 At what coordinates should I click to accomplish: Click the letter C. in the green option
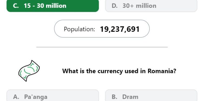pos(16,6)
